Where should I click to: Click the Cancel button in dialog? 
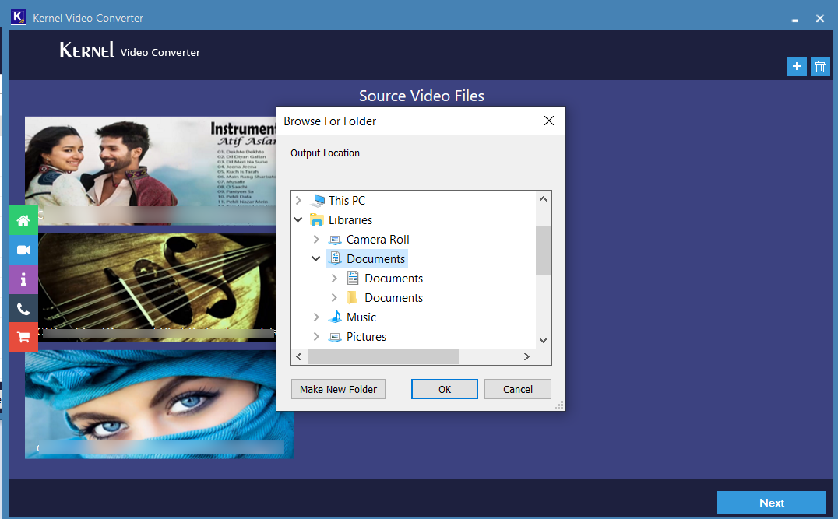tap(517, 389)
